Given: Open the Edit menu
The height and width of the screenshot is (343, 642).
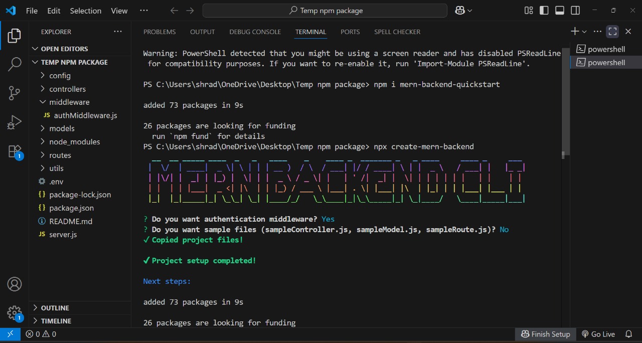Looking at the screenshot, I should [x=54, y=11].
